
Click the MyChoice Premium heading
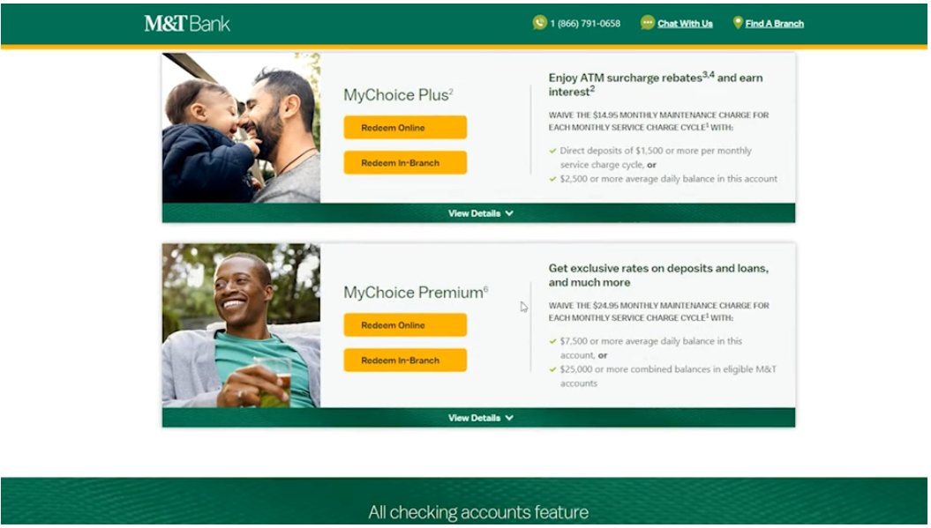416,293
